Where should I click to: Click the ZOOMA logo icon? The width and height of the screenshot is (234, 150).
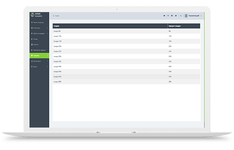click(32, 15)
